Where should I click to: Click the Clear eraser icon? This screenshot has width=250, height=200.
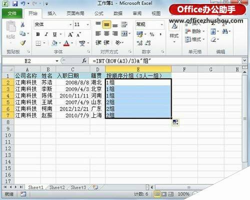click(x=213, y=39)
